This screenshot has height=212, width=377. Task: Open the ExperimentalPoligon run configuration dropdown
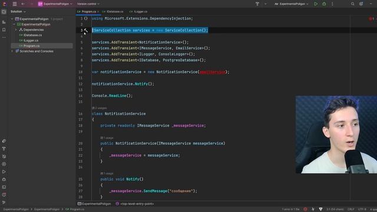click(x=292, y=4)
